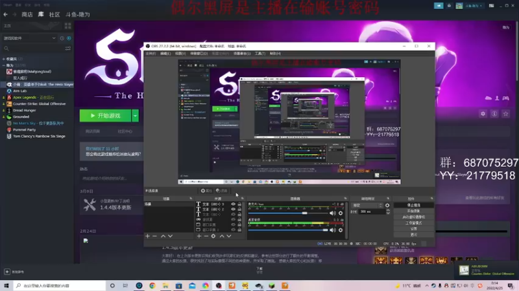
Task: Click 工作室模式 in OBS controls
Action: (x=414, y=223)
